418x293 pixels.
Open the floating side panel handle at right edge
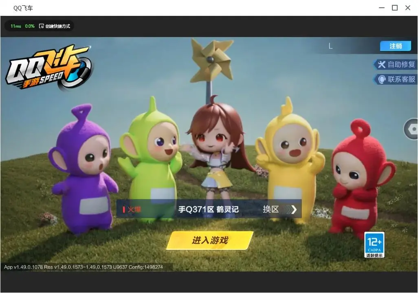(x=411, y=129)
